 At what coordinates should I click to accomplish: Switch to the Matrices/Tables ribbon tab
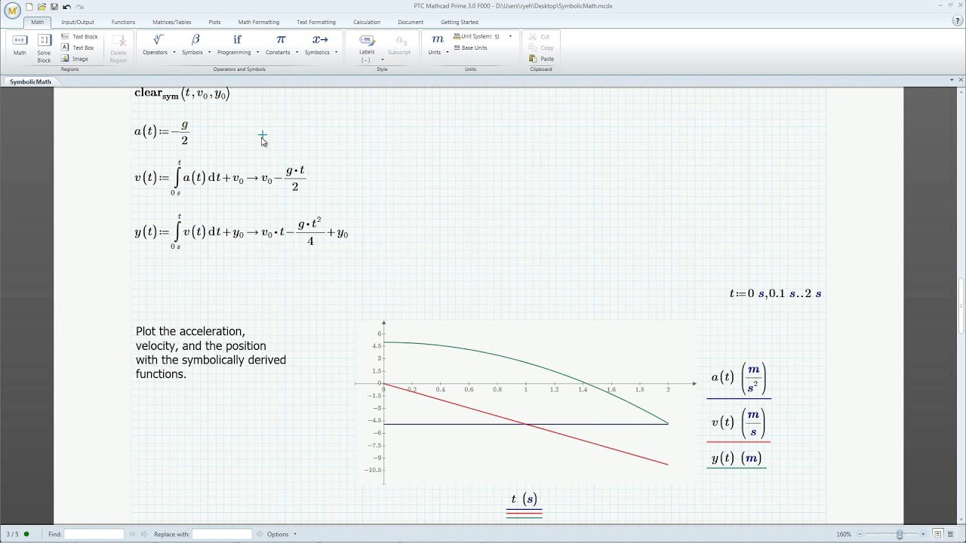pyautogui.click(x=171, y=22)
